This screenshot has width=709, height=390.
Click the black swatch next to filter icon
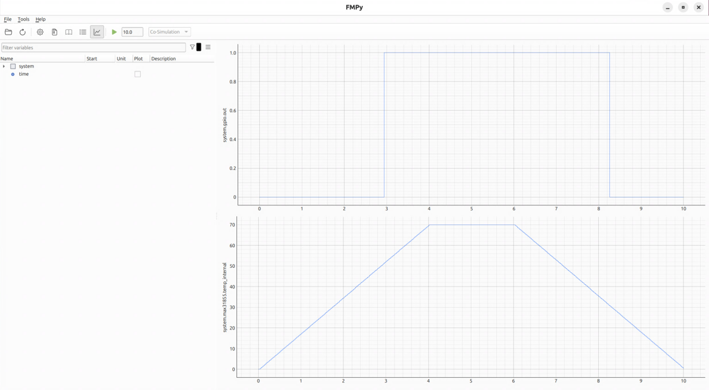tap(199, 48)
